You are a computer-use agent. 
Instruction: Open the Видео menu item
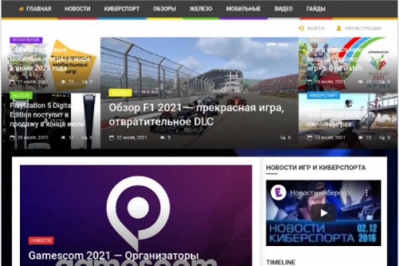click(x=284, y=9)
